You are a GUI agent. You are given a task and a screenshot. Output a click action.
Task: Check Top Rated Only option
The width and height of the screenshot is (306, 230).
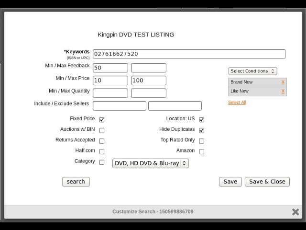202,141
